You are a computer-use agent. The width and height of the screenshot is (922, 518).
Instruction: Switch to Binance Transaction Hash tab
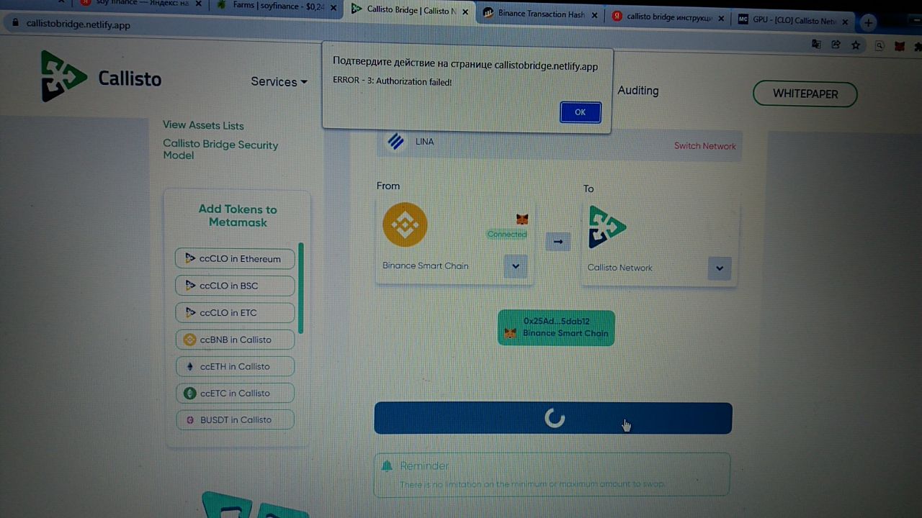pyautogui.click(x=539, y=14)
